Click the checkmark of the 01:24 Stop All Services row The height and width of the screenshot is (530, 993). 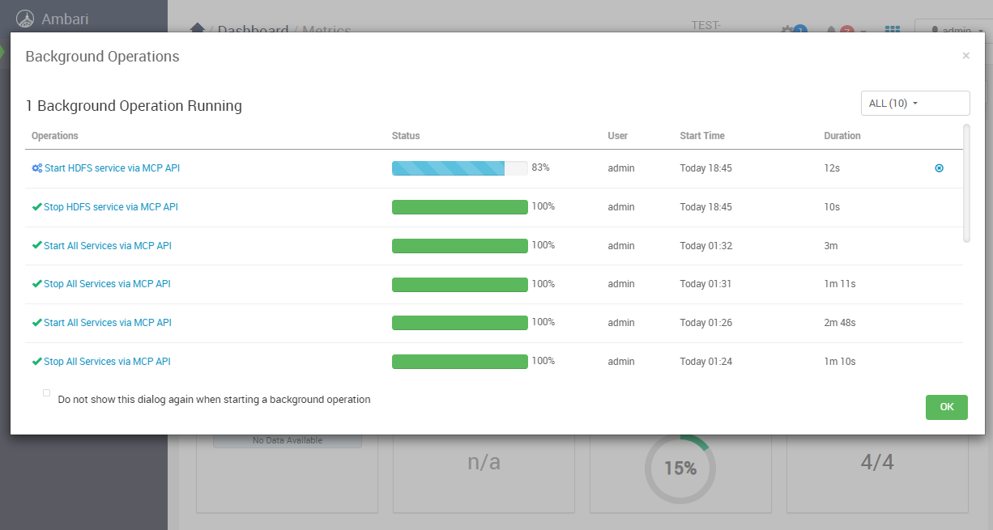(36, 362)
